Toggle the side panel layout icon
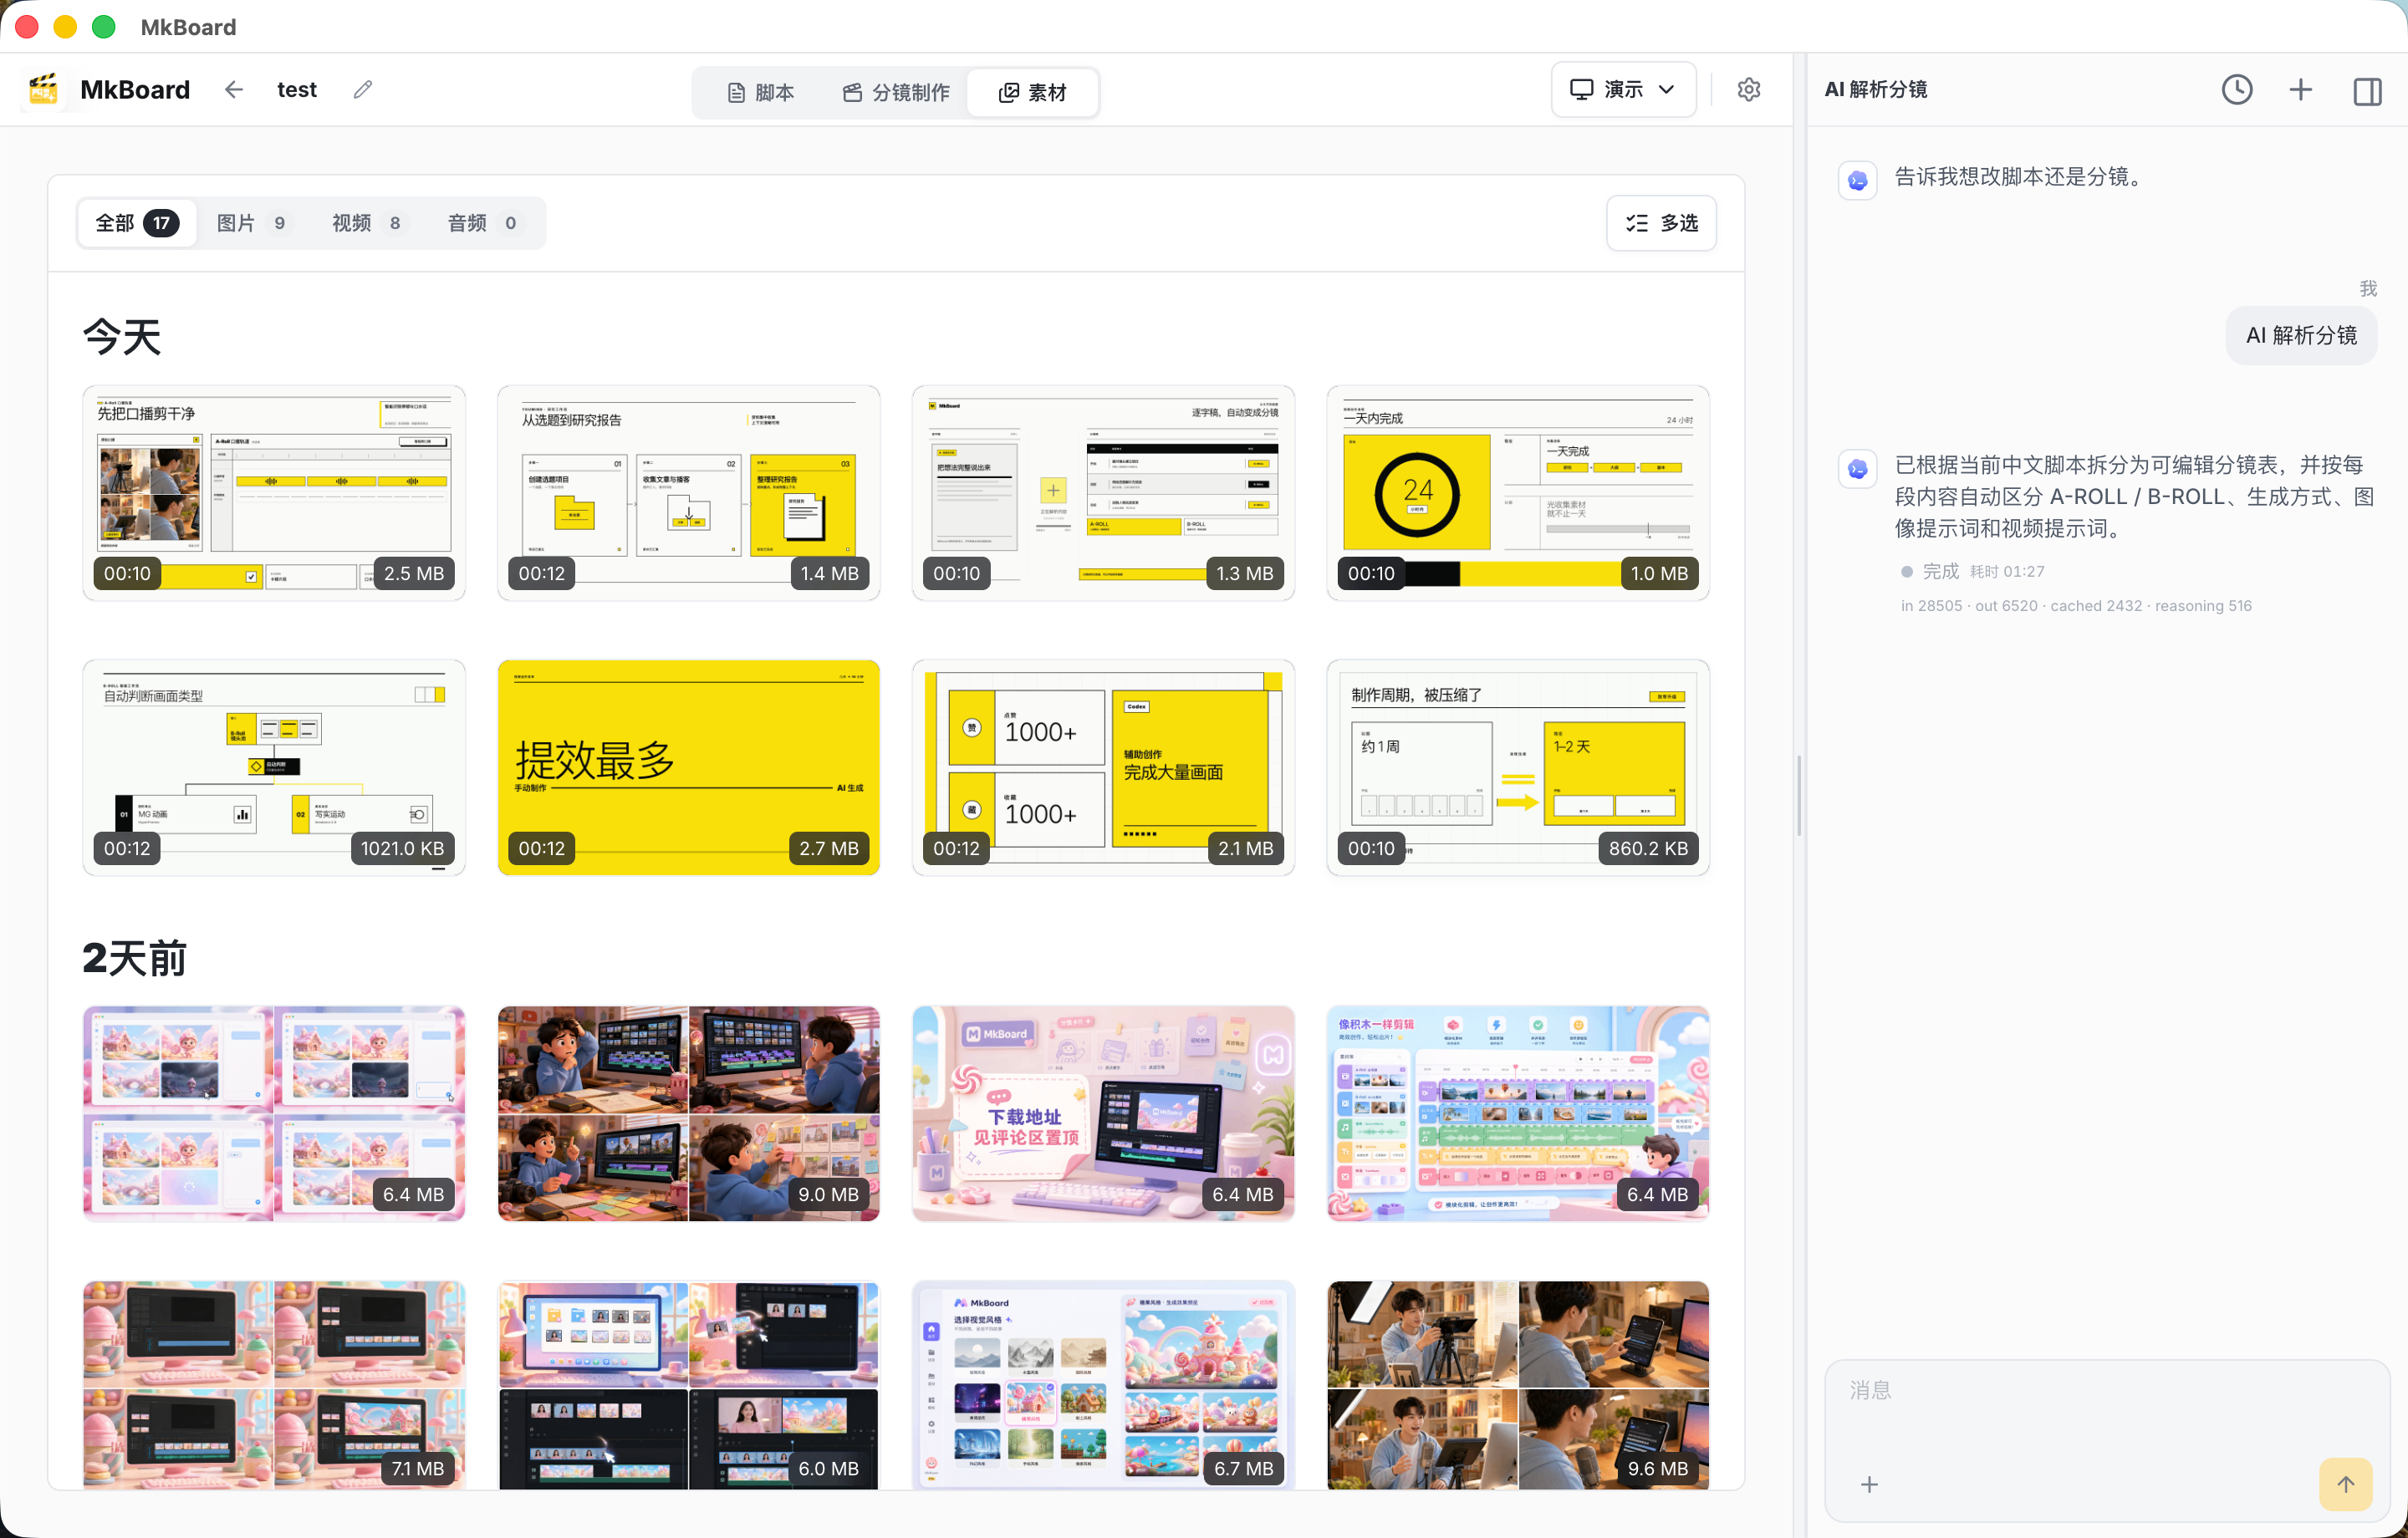 2367,91
